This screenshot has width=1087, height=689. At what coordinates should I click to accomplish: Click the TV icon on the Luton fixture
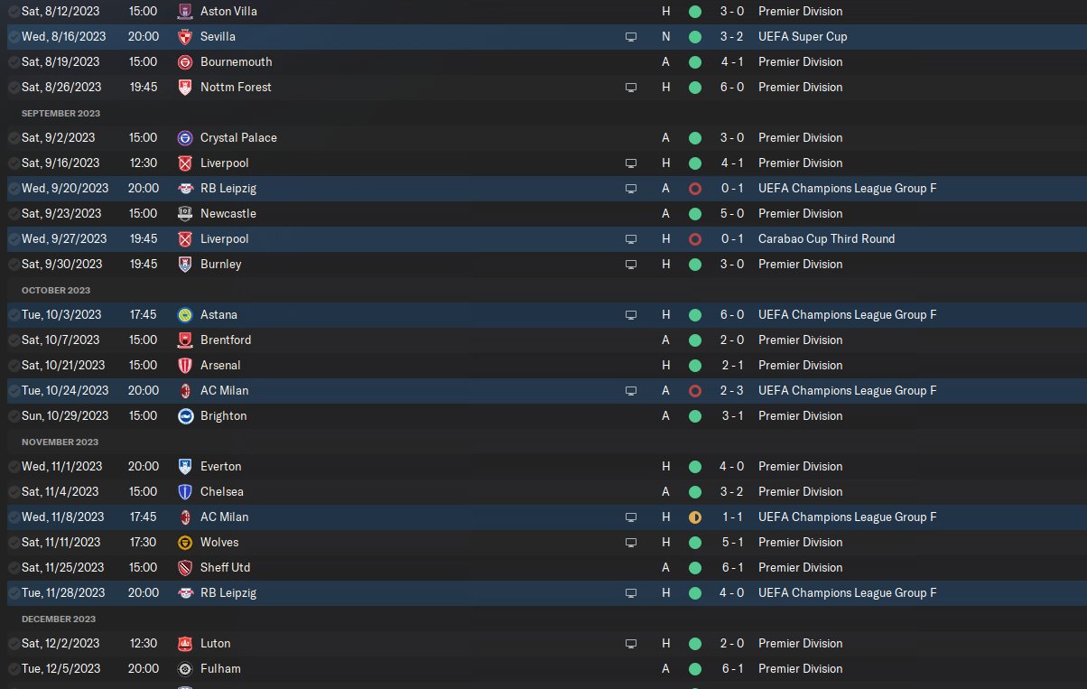pos(631,644)
